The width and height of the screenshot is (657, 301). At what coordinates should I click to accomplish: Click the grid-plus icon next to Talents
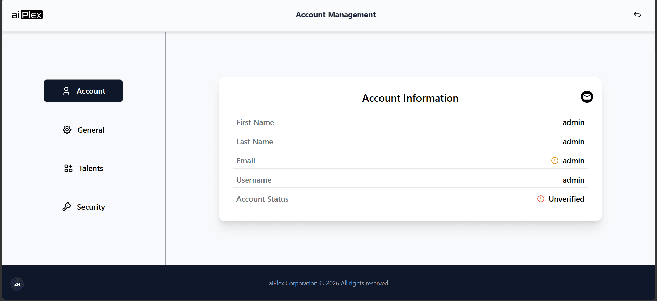pos(68,168)
